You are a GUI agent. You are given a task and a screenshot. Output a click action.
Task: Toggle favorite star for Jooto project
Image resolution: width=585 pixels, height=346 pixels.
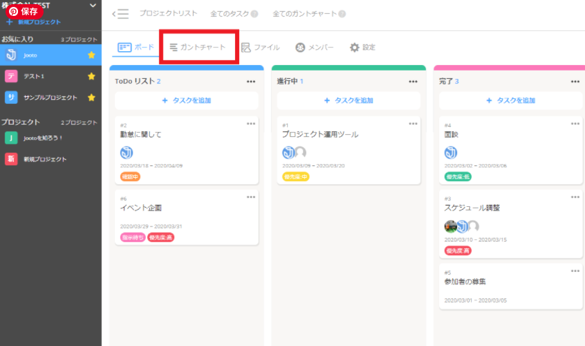click(x=91, y=55)
